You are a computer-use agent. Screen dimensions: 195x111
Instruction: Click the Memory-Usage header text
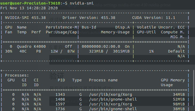pos(115,32)
